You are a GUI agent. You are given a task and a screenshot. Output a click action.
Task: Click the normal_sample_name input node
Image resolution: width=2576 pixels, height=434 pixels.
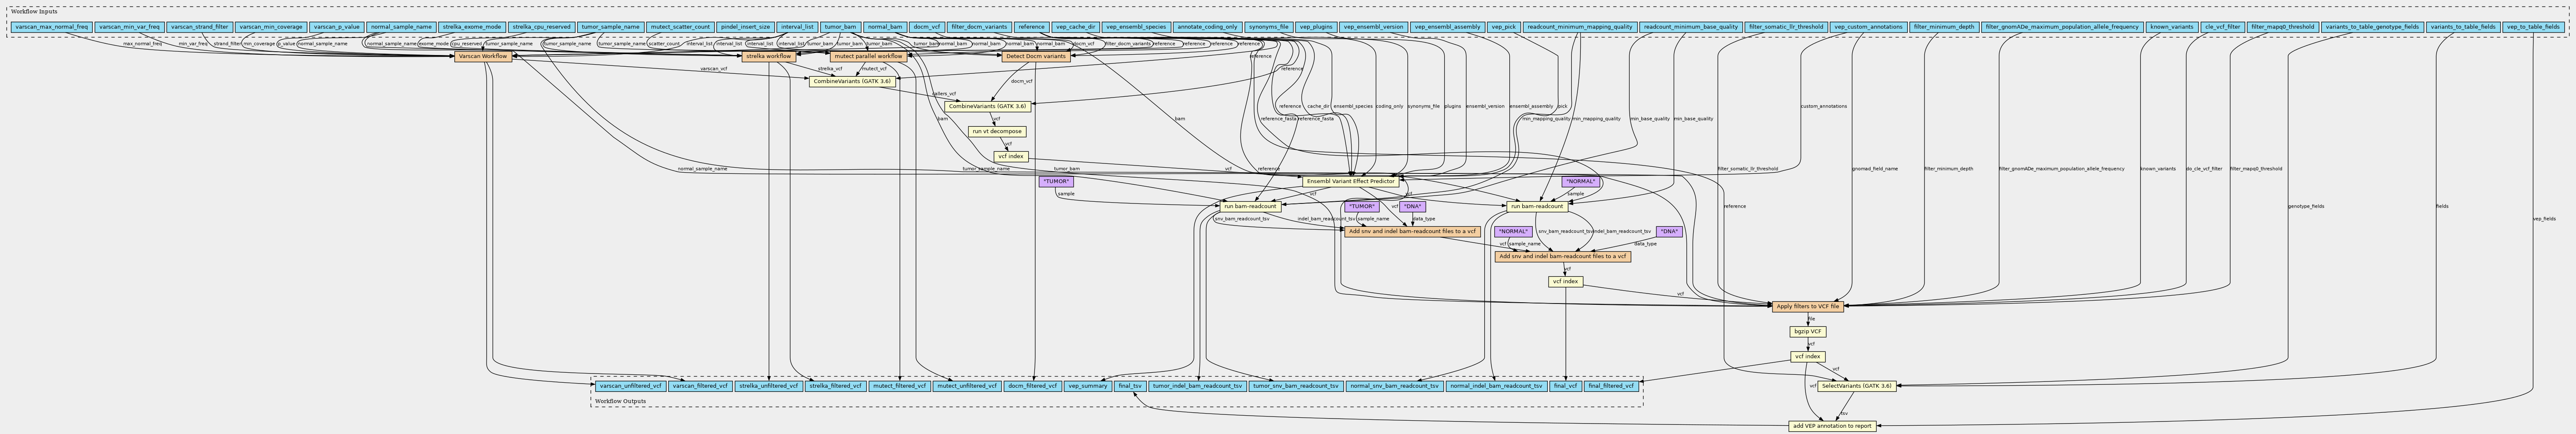coord(400,27)
